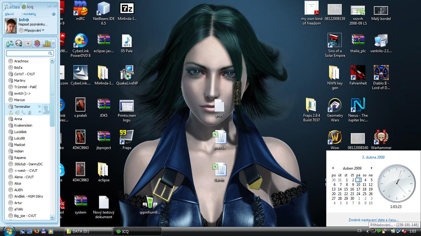Click the ICQ contact list scroll down arrow
Image resolution: width=421 pixels, height=236 pixels.
pos(52,217)
